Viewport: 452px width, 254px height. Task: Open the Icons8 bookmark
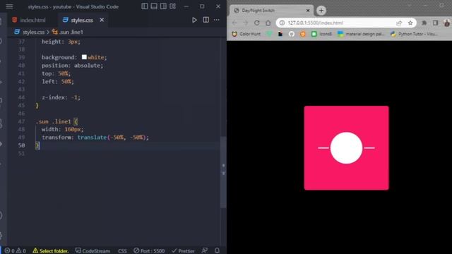(322, 34)
